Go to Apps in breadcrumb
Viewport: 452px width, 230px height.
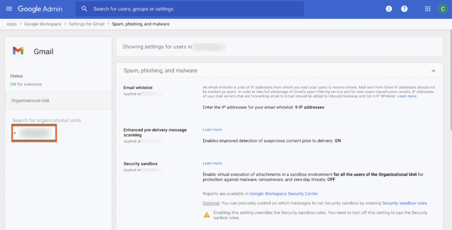(11, 24)
